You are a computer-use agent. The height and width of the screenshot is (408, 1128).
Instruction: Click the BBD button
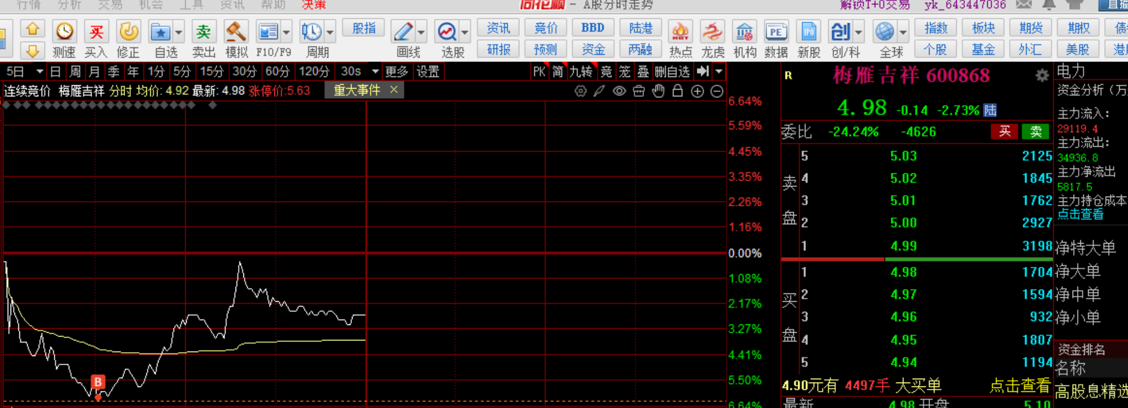coord(593,28)
